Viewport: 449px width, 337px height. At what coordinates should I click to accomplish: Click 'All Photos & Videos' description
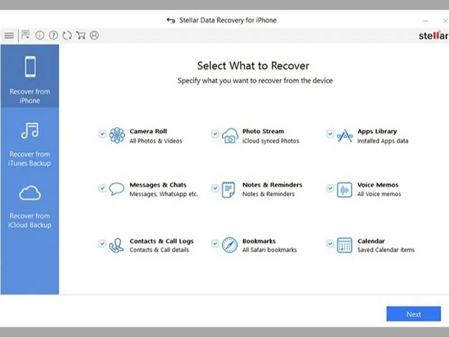pos(156,141)
